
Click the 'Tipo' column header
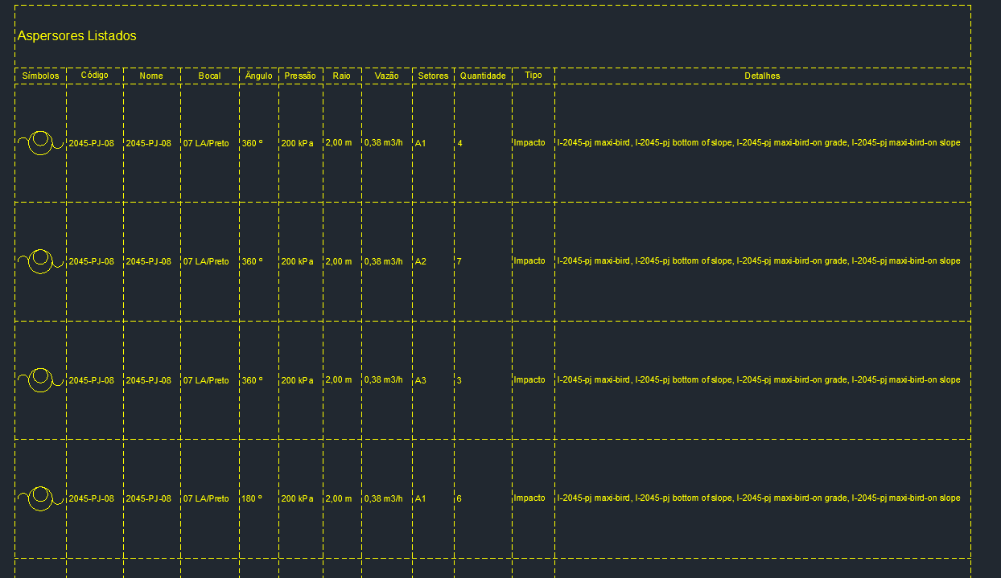coord(533,75)
